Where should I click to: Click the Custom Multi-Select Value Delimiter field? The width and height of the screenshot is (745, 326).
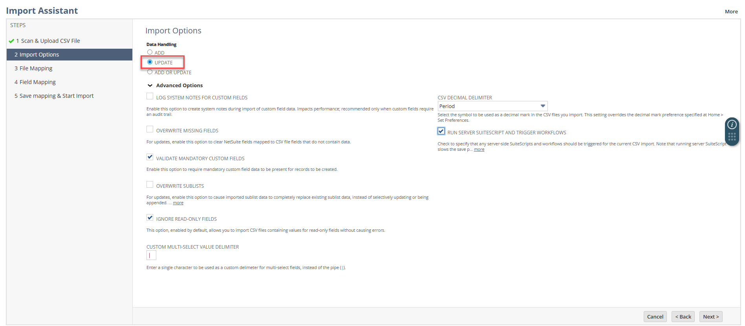(x=151, y=255)
